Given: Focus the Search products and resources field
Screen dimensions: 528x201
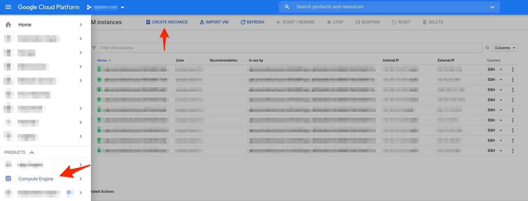Looking at the screenshot, I should click(x=389, y=7).
